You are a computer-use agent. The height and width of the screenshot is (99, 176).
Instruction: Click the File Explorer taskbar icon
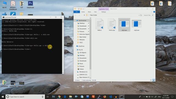(x=70, y=97)
